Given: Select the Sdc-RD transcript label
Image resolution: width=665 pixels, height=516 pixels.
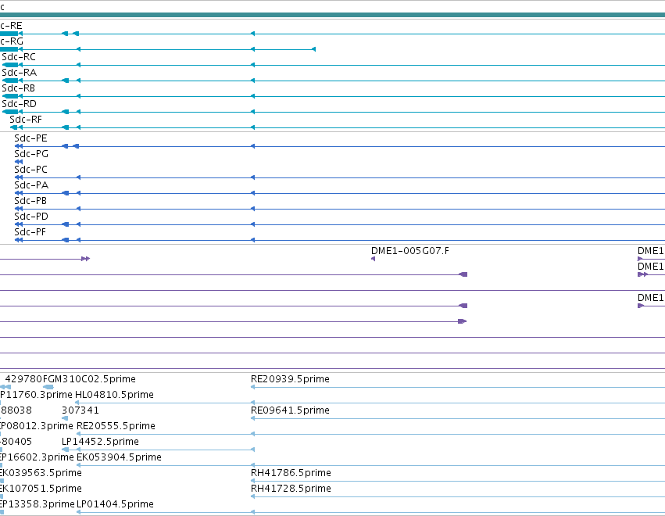Looking at the screenshot, I should click(19, 104).
